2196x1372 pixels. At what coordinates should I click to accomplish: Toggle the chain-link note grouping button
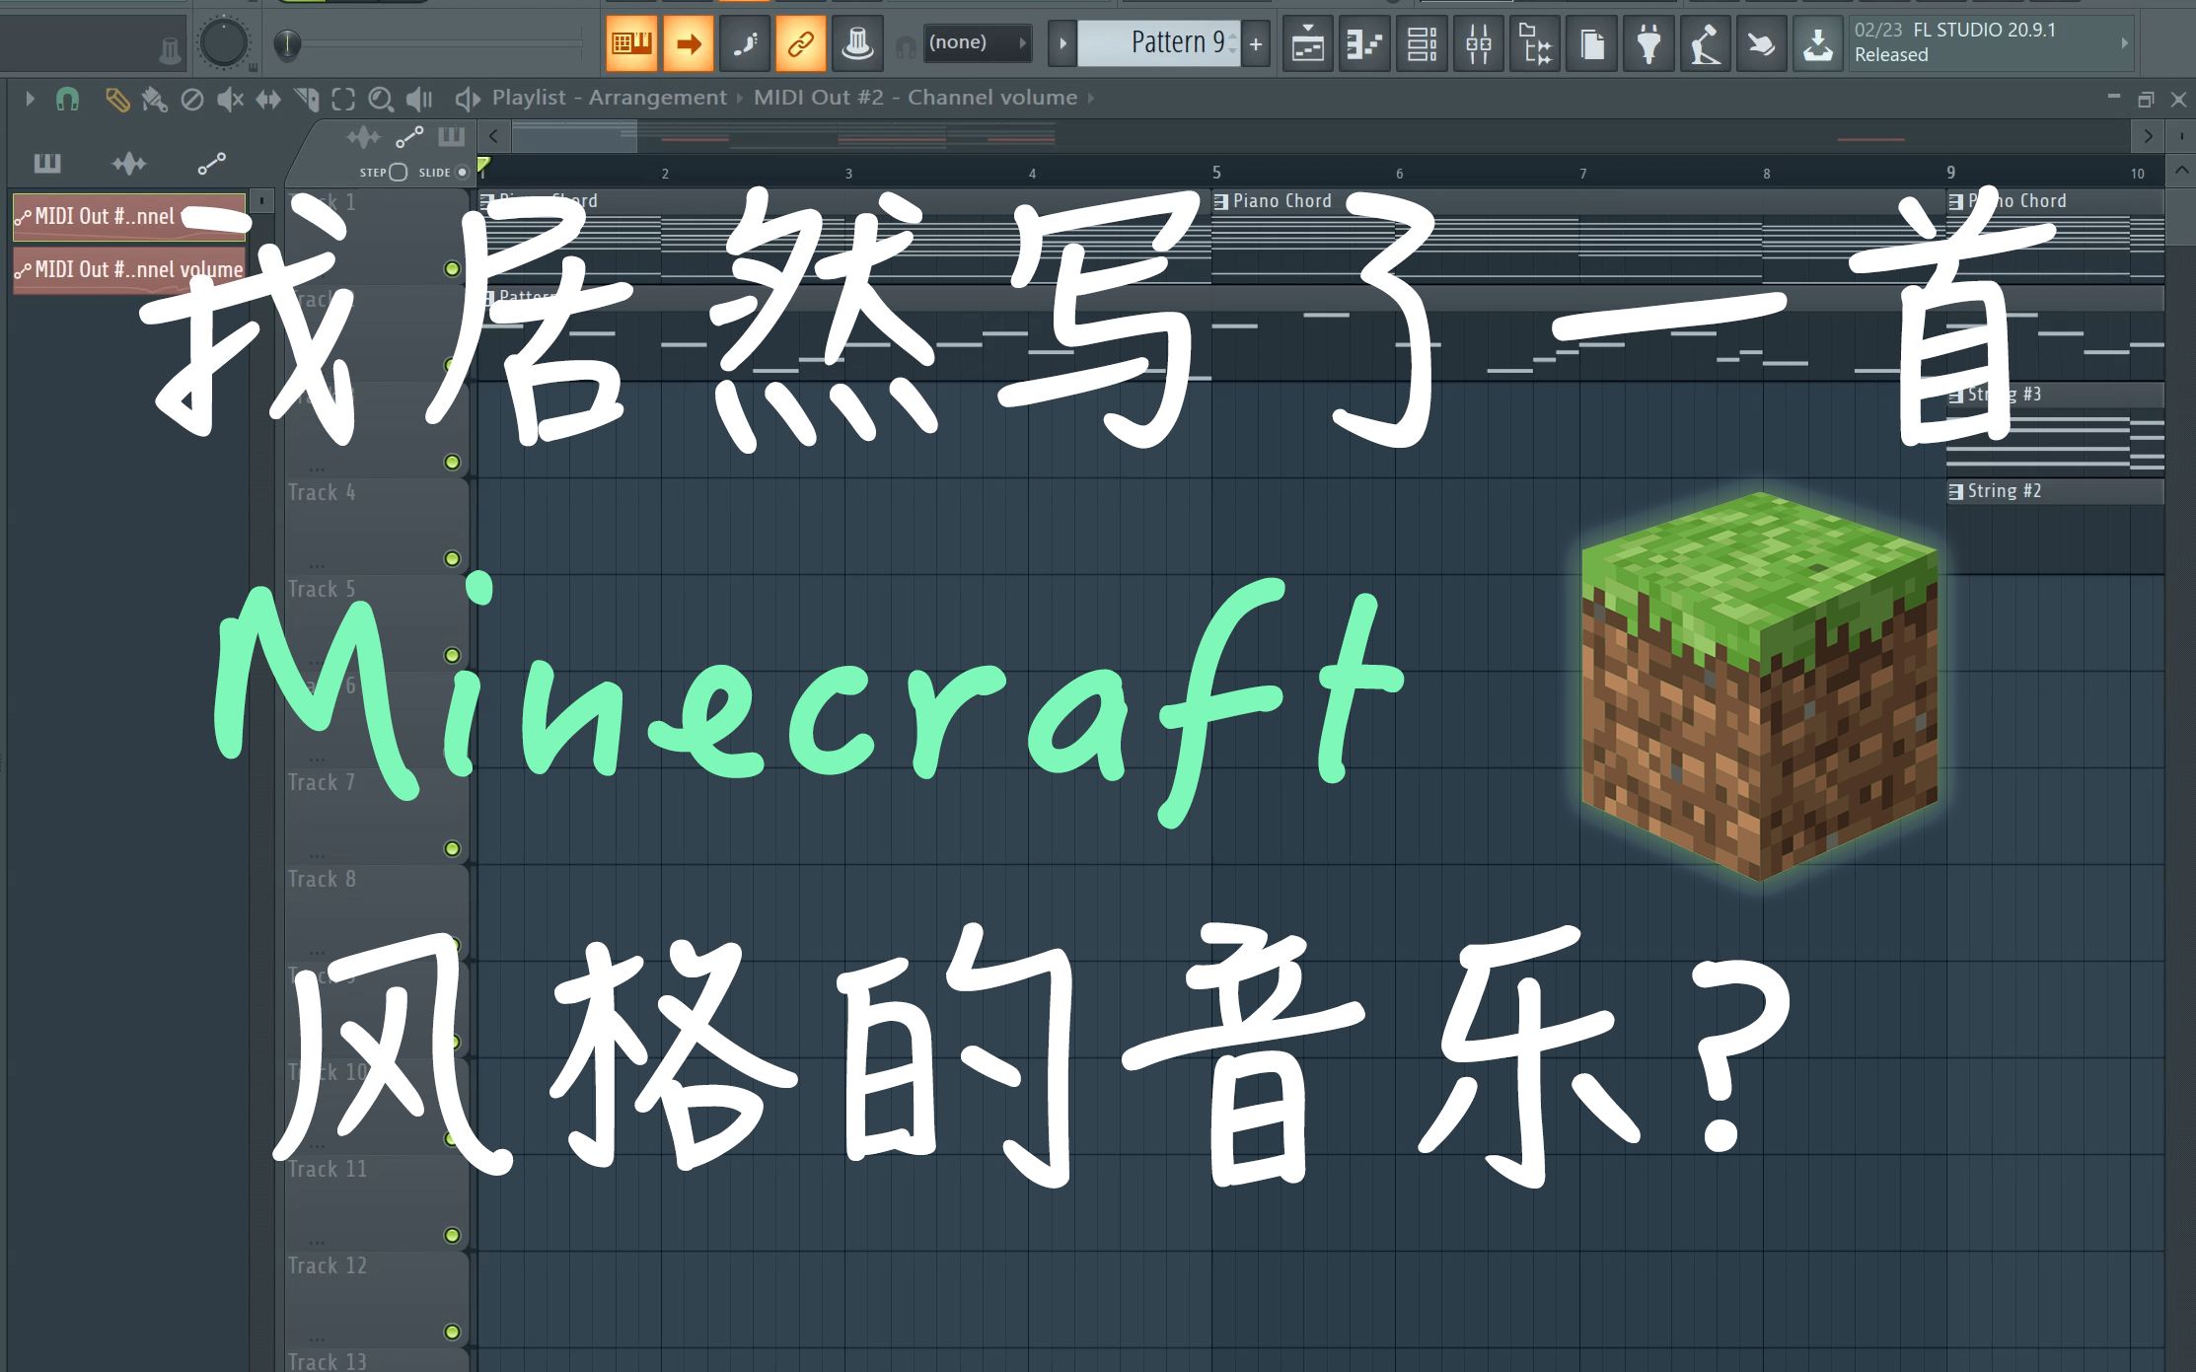[801, 43]
